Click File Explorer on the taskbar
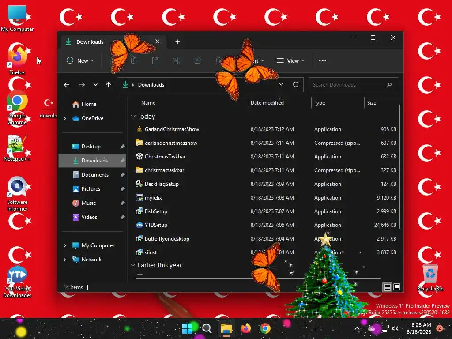The width and height of the screenshot is (452, 339). tap(226, 328)
